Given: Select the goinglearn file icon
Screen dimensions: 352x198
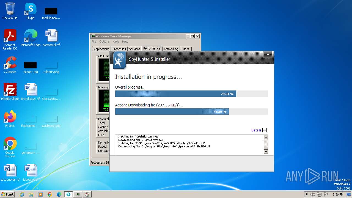Looking at the screenshot, I should click(x=31, y=148).
